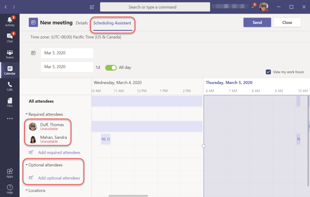This screenshot has width=310, height=197.
Task: Collapse the Optional attendees section
Action: coord(26,165)
